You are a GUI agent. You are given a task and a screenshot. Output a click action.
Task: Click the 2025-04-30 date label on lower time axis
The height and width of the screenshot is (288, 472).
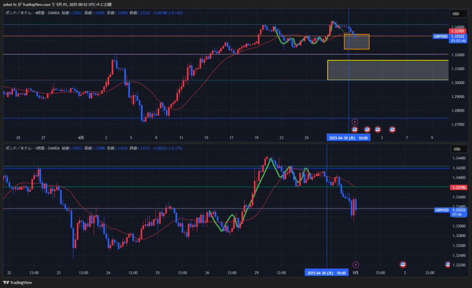click(x=326, y=273)
